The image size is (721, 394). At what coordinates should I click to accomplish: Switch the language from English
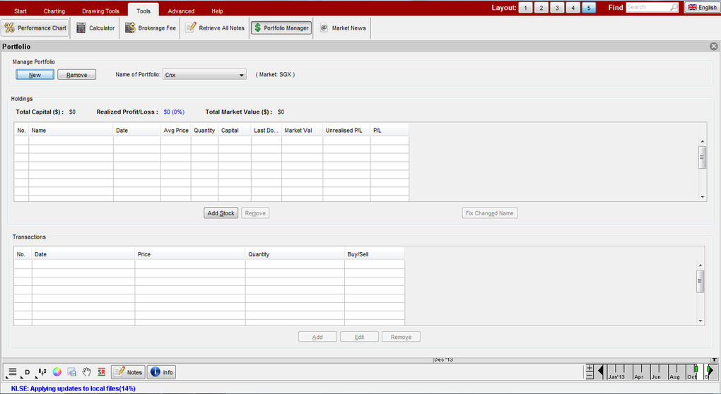pyautogui.click(x=702, y=7)
